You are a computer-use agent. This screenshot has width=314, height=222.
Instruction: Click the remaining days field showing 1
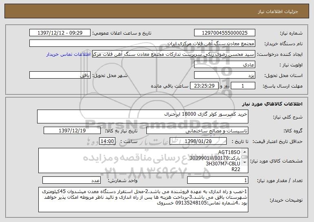click(x=243, y=86)
